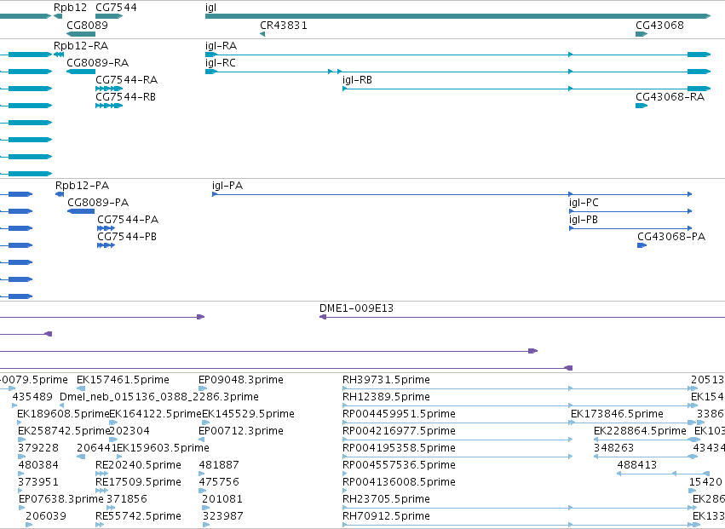Screen dimensions: 725x529
Task: Click the EP00712.3prime EST label
Action: [x=241, y=431]
